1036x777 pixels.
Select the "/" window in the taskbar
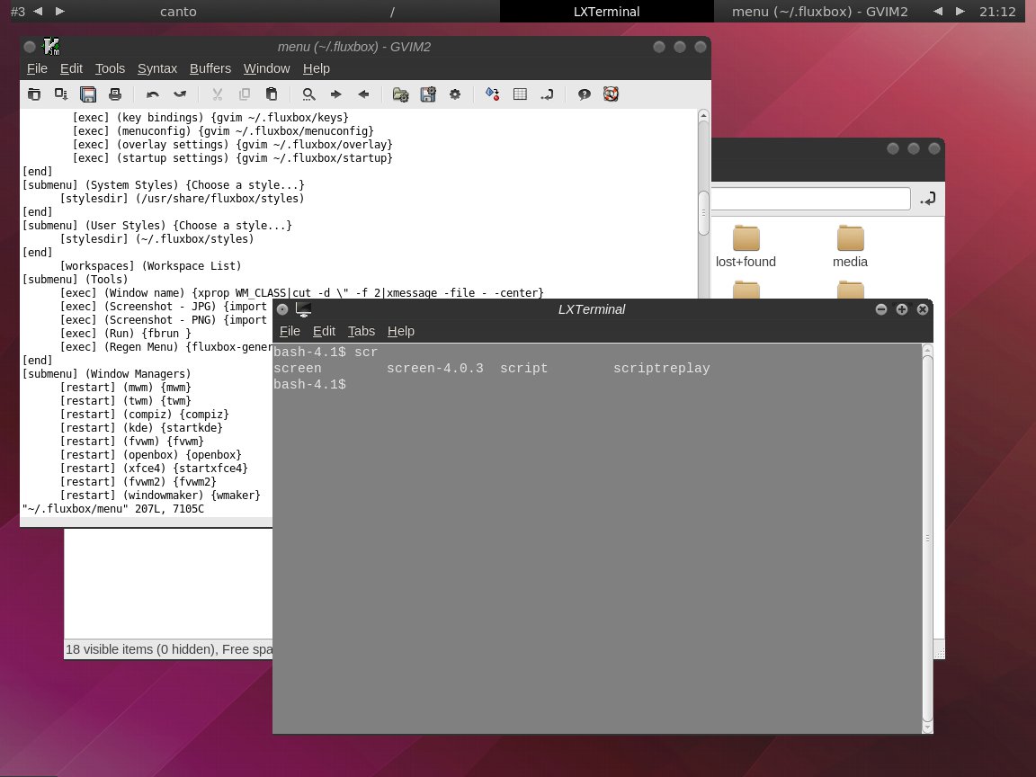(x=392, y=11)
